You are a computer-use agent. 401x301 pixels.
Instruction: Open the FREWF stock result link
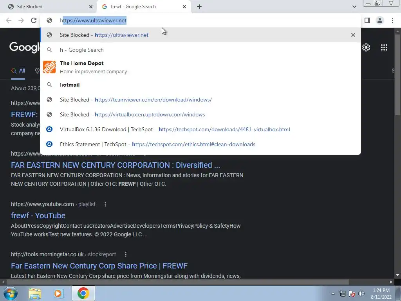click(24, 114)
